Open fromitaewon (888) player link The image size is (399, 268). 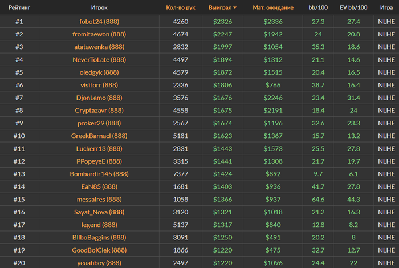click(x=99, y=34)
